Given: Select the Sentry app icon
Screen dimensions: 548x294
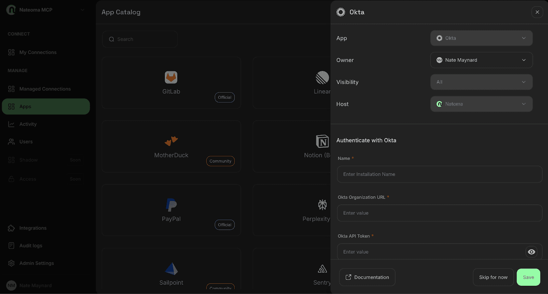Looking at the screenshot, I should pos(322,269).
